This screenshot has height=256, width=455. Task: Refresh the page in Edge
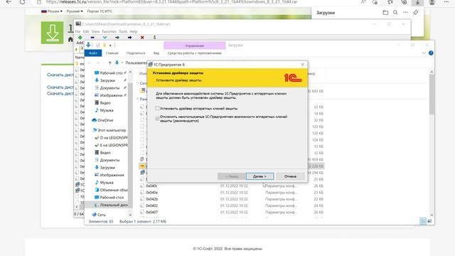tap(22, 2)
